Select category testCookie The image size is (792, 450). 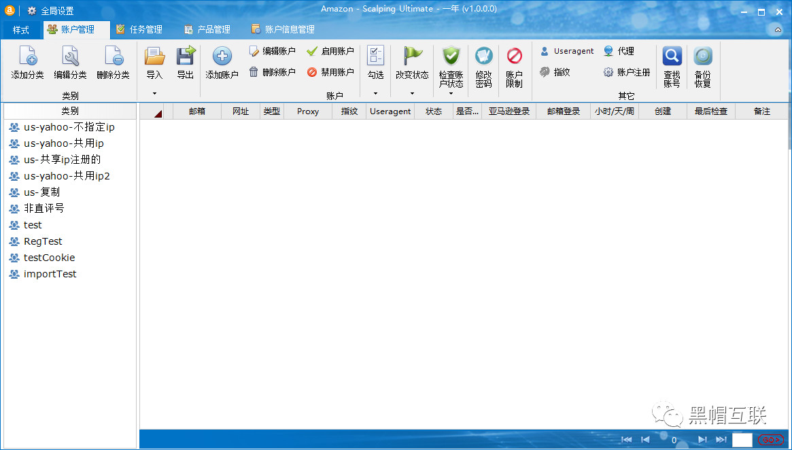point(70,258)
